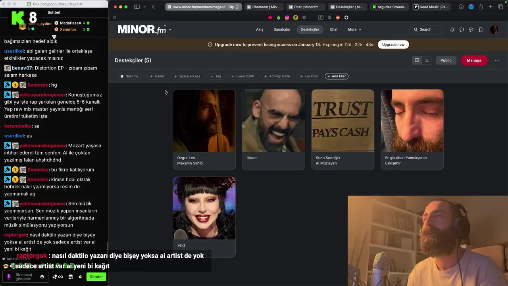Switch to grid view of Destekçiler
508x286 pixels.
(x=417, y=60)
